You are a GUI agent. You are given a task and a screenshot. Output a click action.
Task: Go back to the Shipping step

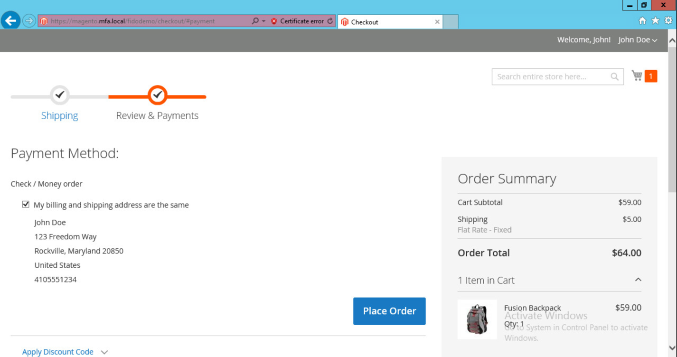click(59, 115)
